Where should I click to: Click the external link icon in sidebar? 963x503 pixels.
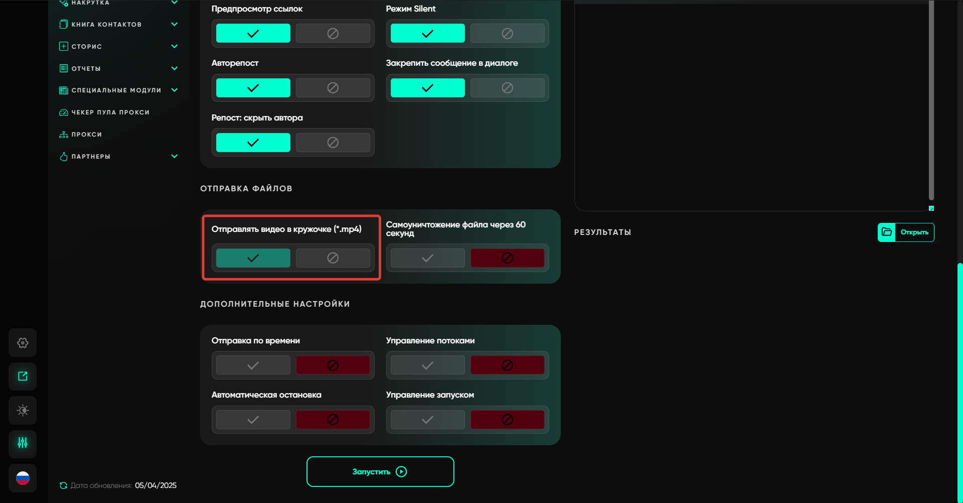(x=23, y=376)
